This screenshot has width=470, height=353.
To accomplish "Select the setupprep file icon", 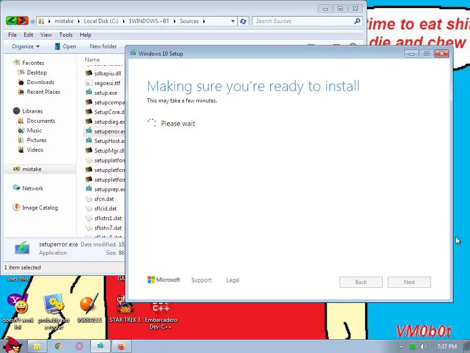I will (89, 189).
